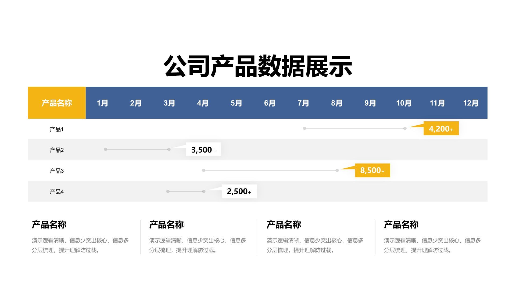Click the 6月 column header
The image size is (516, 290).
click(270, 103)
